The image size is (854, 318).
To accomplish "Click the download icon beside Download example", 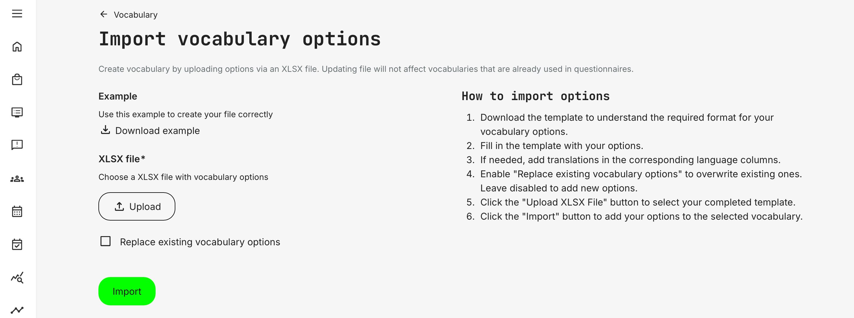I will pos(105,130).
